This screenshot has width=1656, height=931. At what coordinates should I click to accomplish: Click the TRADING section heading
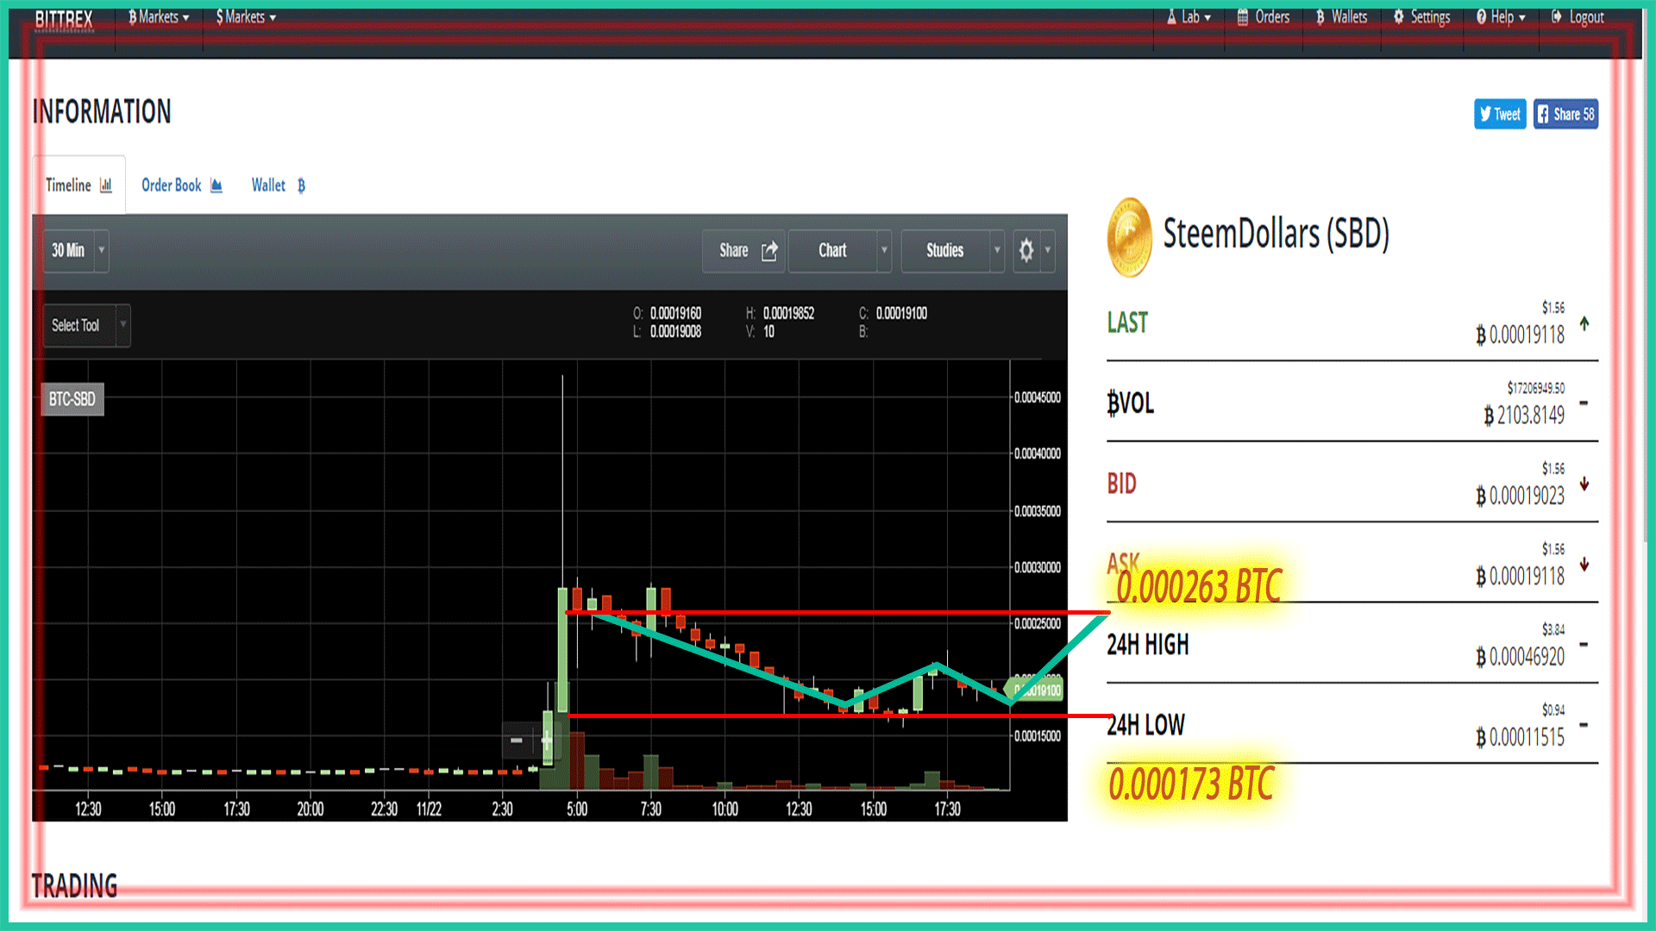click(74, 886)
